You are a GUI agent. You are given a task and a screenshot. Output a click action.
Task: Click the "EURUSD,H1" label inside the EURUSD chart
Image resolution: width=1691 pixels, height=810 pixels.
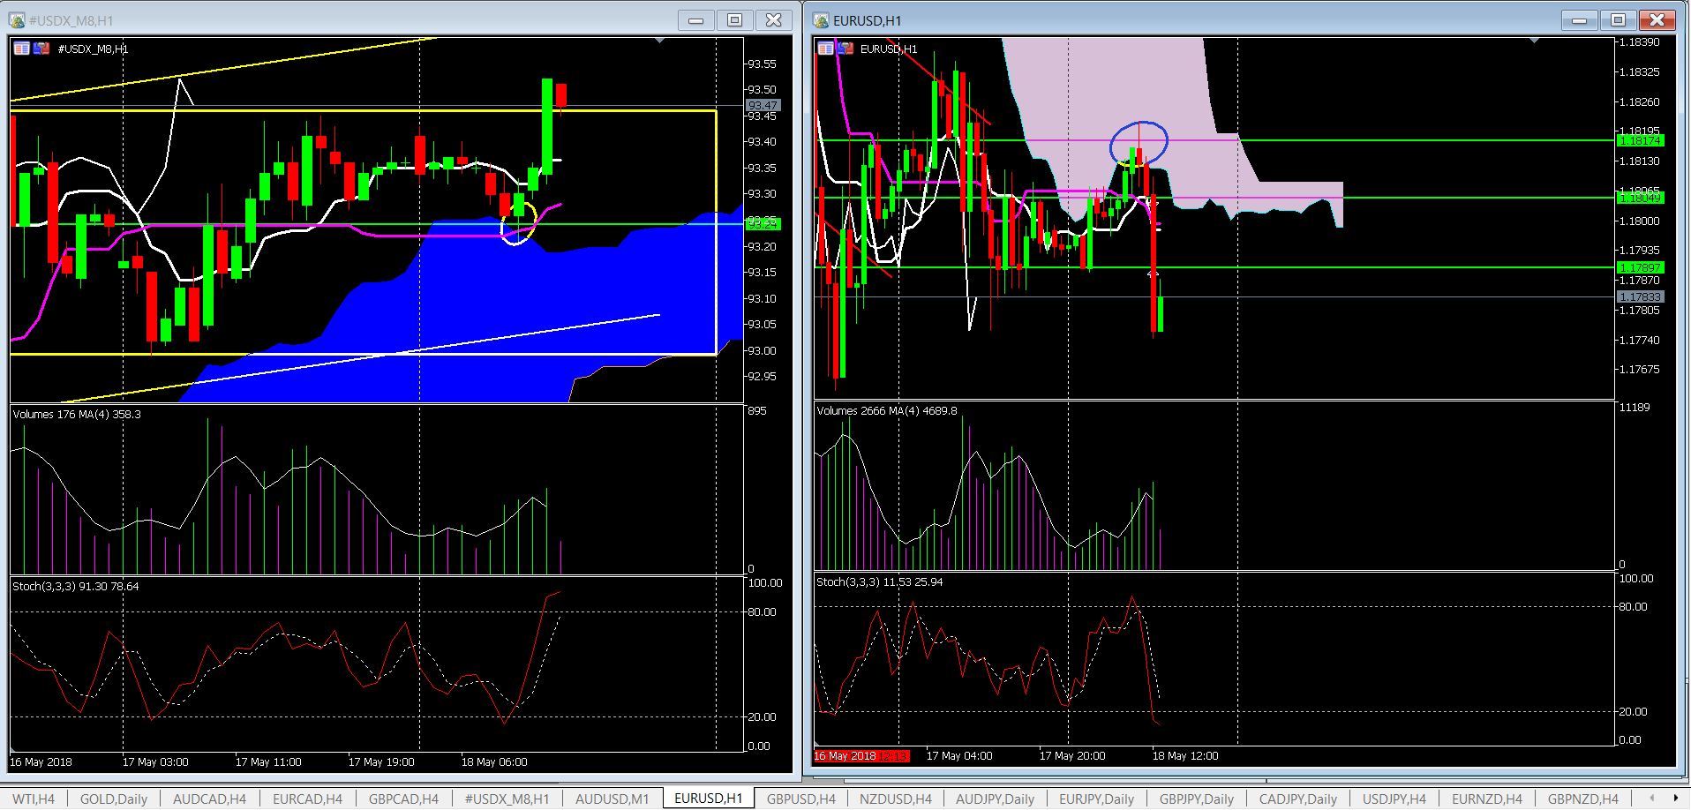pos(889,49)
